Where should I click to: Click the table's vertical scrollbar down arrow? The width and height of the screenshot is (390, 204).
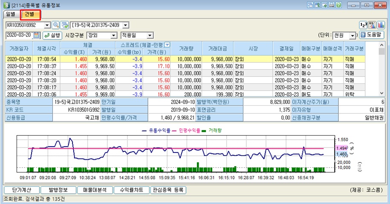coord(382,93)
